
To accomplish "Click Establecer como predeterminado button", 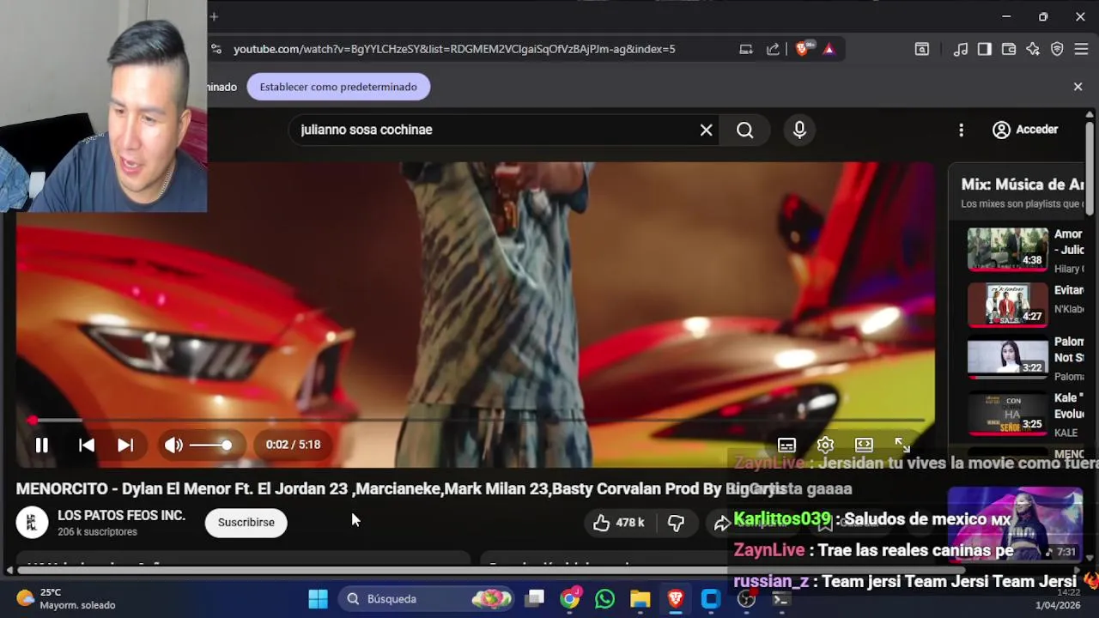I will point(338,87).
